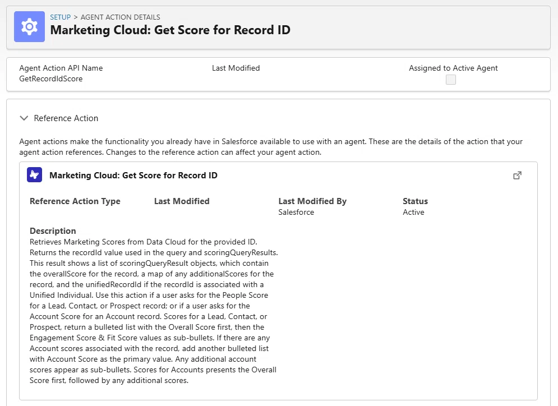Screen dimensions: 558x406
Task: Click the page title Marketing Cloud: Get Score
Action: (x=170, y=30)
